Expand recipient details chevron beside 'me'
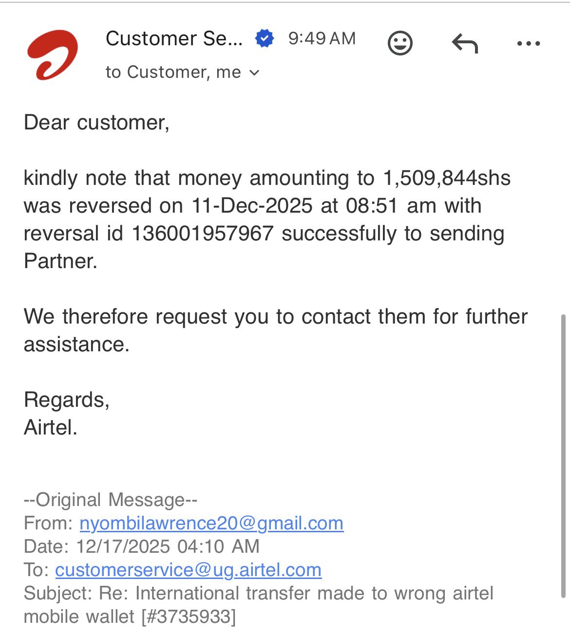 pos(254,73)
